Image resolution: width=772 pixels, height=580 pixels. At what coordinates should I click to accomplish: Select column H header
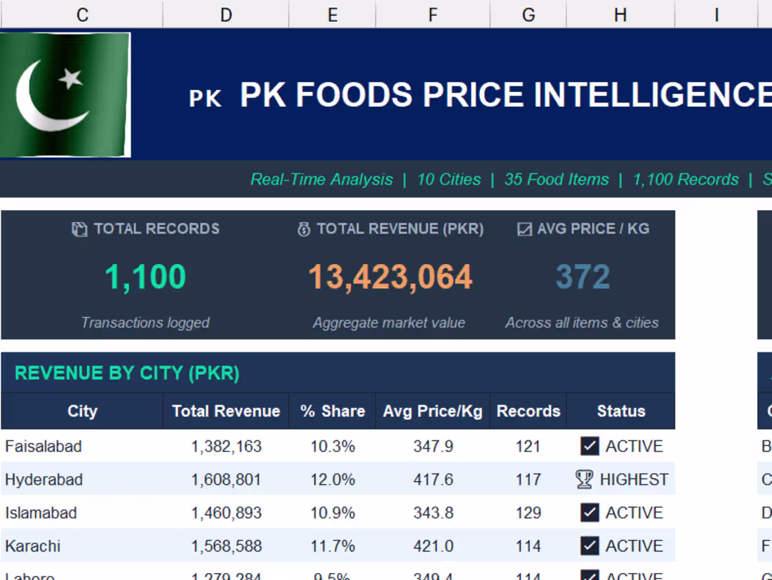620,15
